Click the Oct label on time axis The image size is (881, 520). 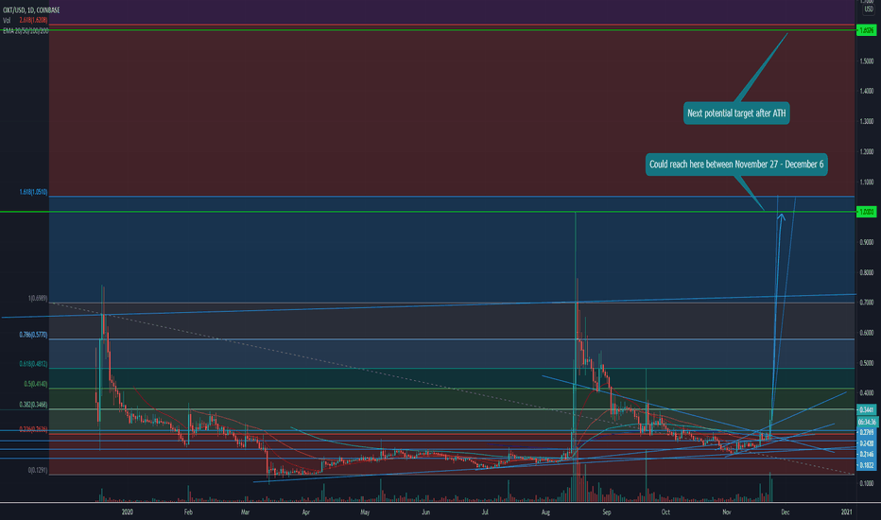[665, 512]
